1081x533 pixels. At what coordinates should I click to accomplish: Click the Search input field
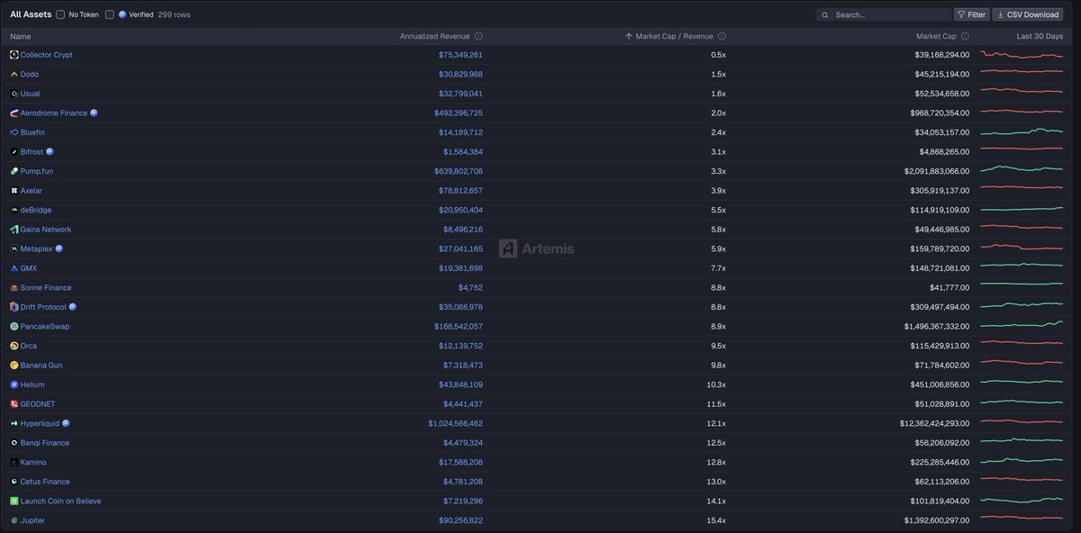[x=884, y=14]
